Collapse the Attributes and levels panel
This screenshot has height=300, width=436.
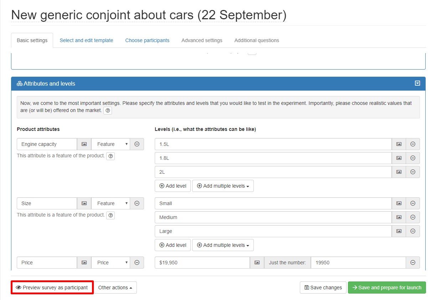pos(417,83)
